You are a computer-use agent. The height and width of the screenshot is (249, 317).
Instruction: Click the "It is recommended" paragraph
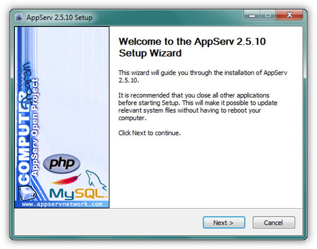(x=197, y=107)
